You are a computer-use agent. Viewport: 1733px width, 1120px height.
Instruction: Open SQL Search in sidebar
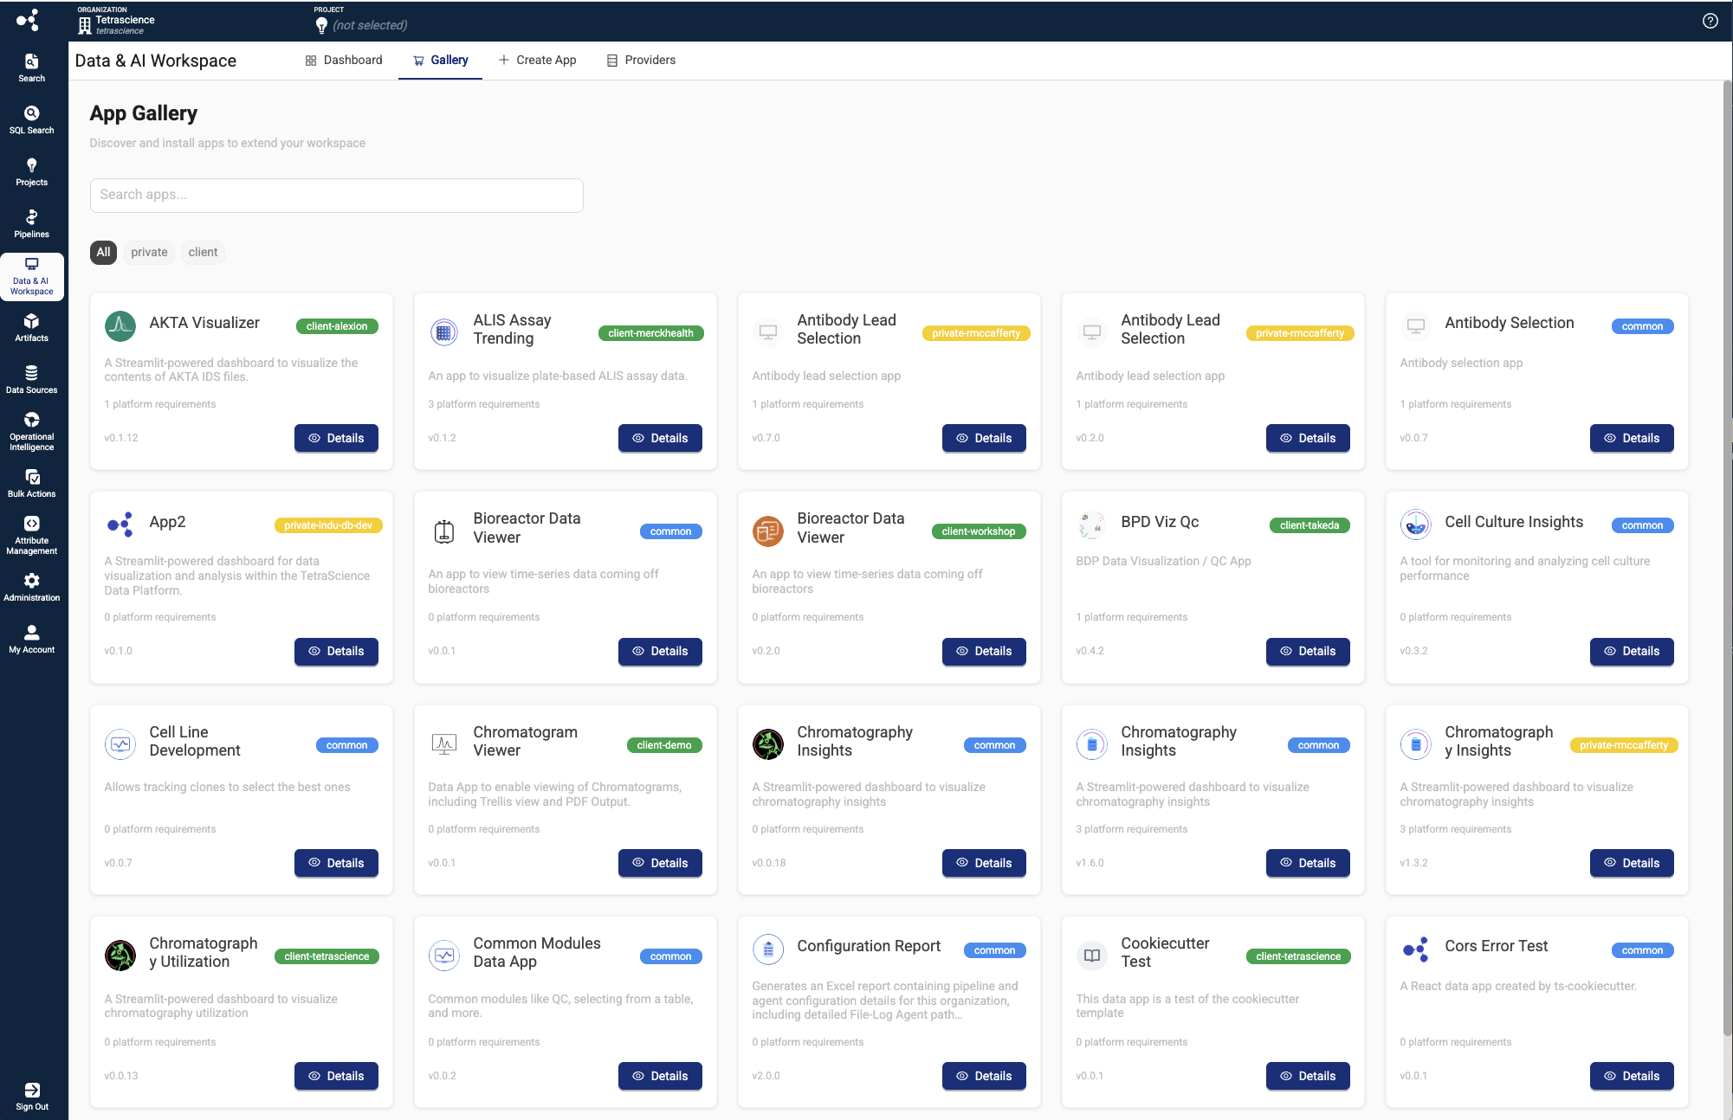(x=31, y=119)
